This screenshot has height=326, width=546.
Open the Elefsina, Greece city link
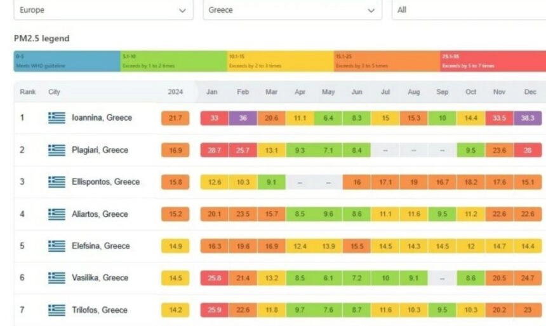(100, 246)
